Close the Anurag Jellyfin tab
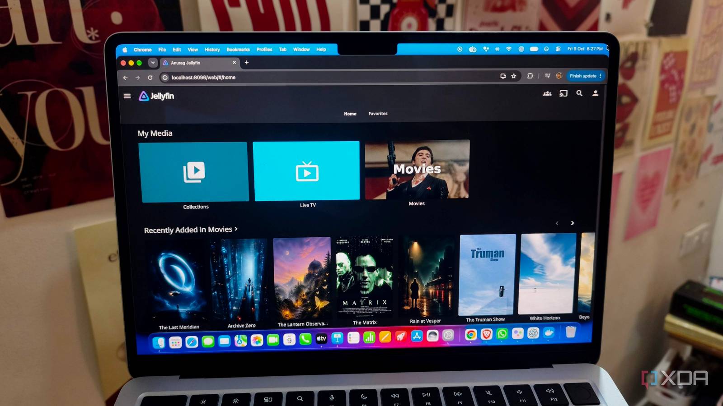Viewport: 723px width, 406px height. point(235,63)
